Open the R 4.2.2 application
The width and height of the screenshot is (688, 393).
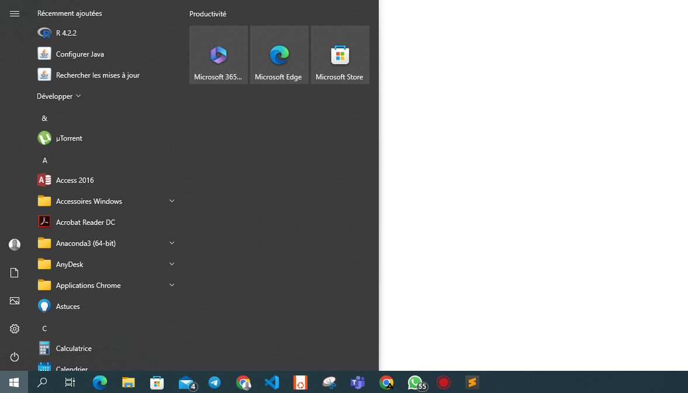(x=106, y=33)
